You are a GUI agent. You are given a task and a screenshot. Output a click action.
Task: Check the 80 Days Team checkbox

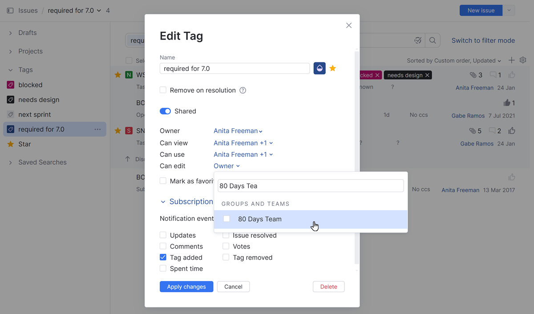227,219
